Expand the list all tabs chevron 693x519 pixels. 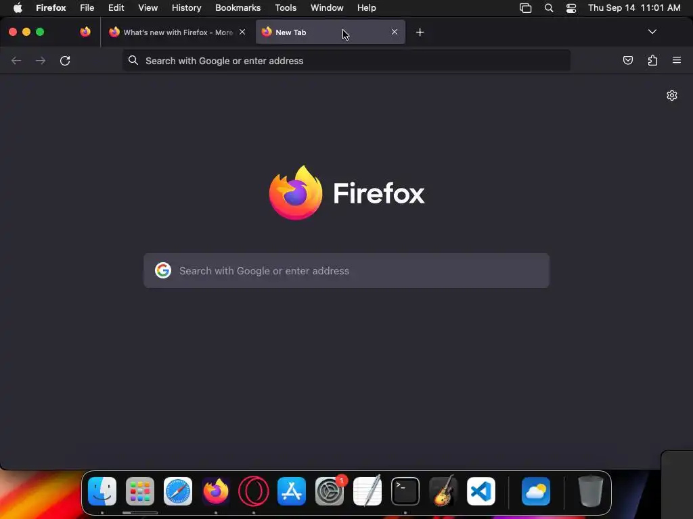tap(652, 32)
